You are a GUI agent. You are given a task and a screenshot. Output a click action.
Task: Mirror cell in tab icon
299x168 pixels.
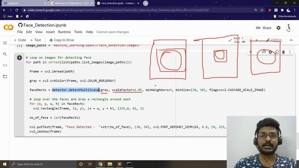click(277, 52)
